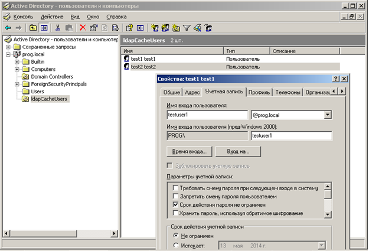The width and height of the screenshot is (369, 251).
Task: Click the Create new group icon
Action: [x=165, y=28]
